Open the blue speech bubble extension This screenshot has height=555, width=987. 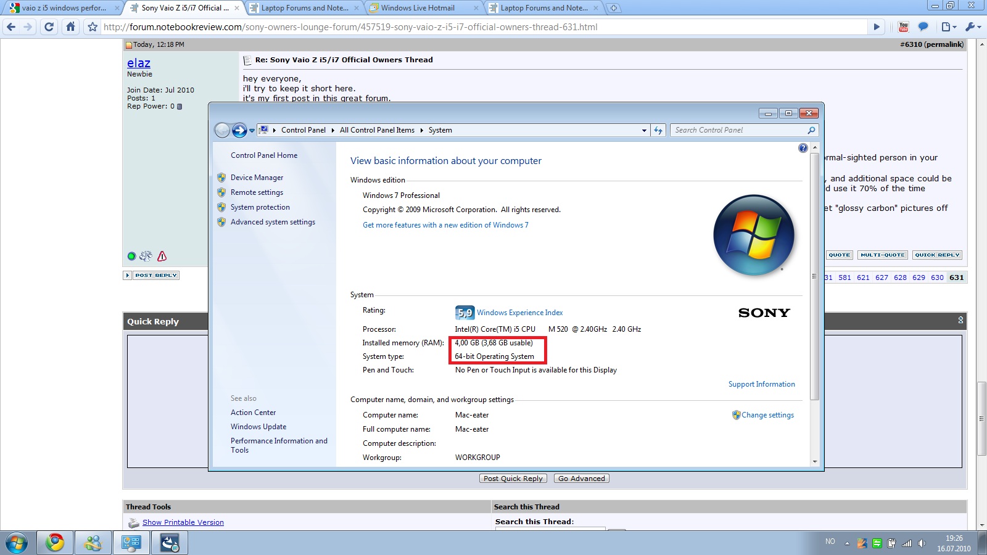923,27
